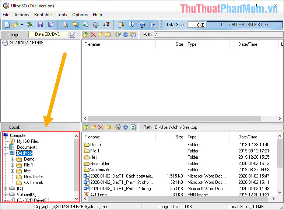284x210 pixels.
Task: Click the red X Delete icon in Local toolbar
Action: coord(101,127)
